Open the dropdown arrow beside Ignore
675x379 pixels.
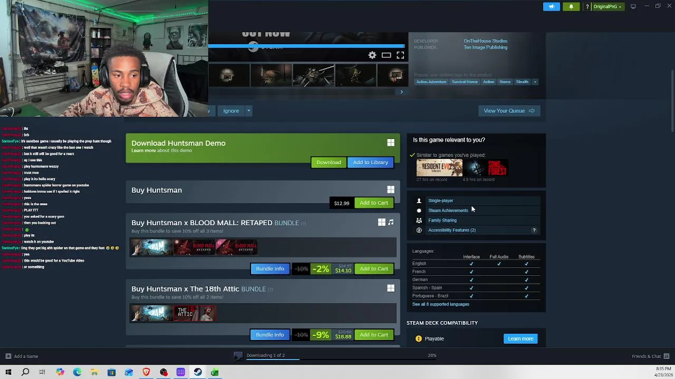248,111
